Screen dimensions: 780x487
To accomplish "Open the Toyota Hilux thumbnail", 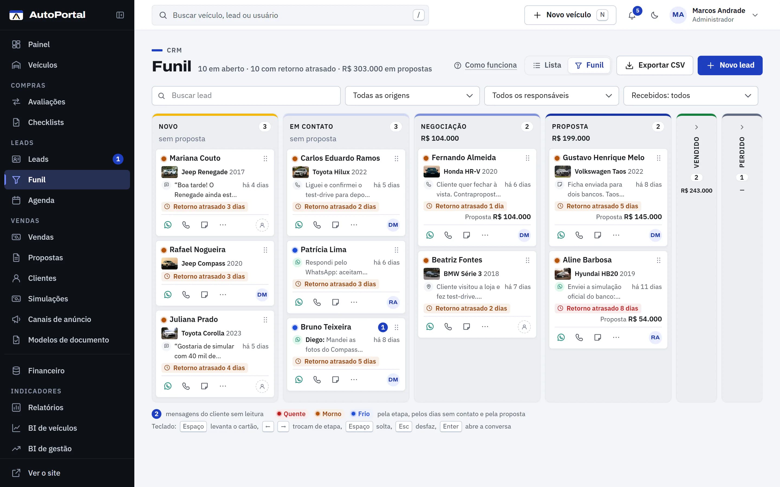I will coord(300,172).
